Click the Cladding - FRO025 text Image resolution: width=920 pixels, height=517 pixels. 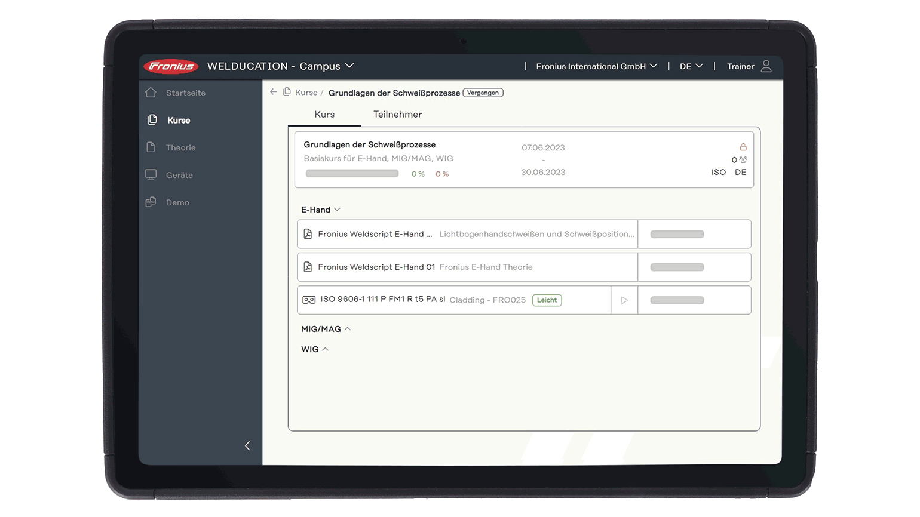[x=487, y=300]
